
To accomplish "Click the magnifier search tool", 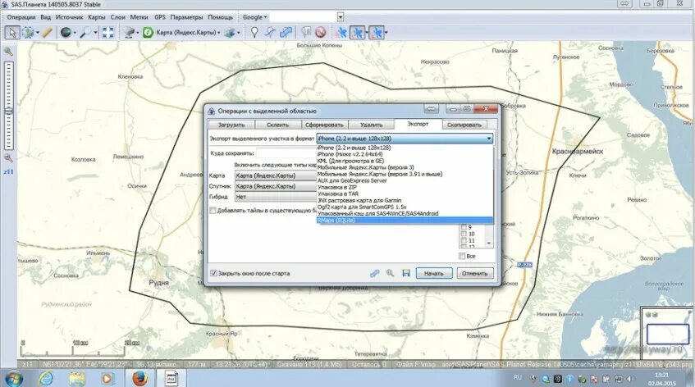I will (x=85, y=32).
